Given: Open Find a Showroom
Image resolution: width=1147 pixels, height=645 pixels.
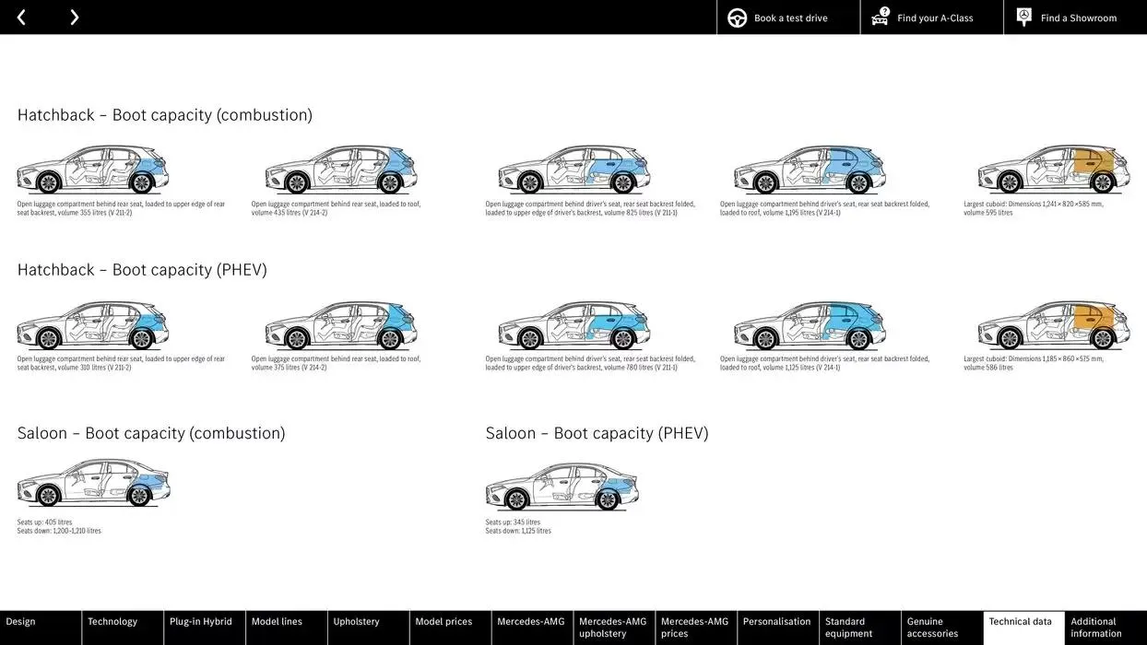Looking at the screenshot, I should pos(1079,17).
